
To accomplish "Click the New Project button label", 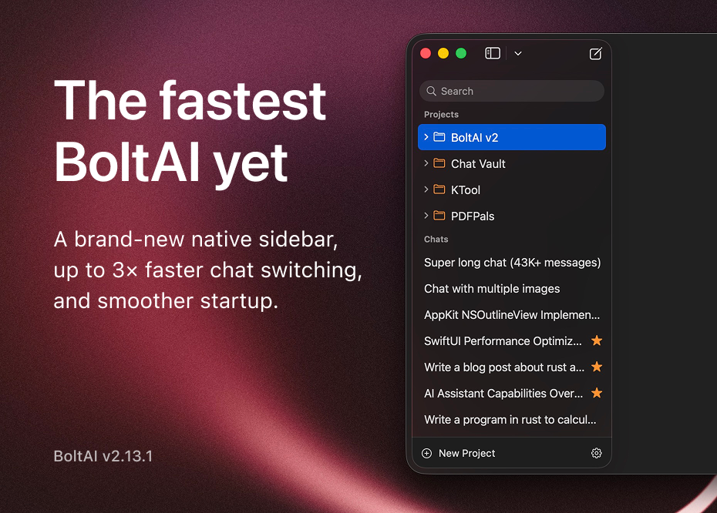I will click(467, 453).
